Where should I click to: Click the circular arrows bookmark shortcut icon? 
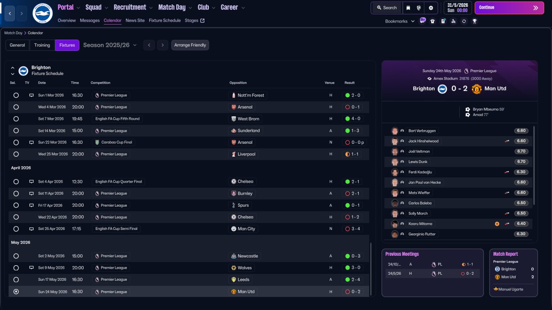point(464,21)
